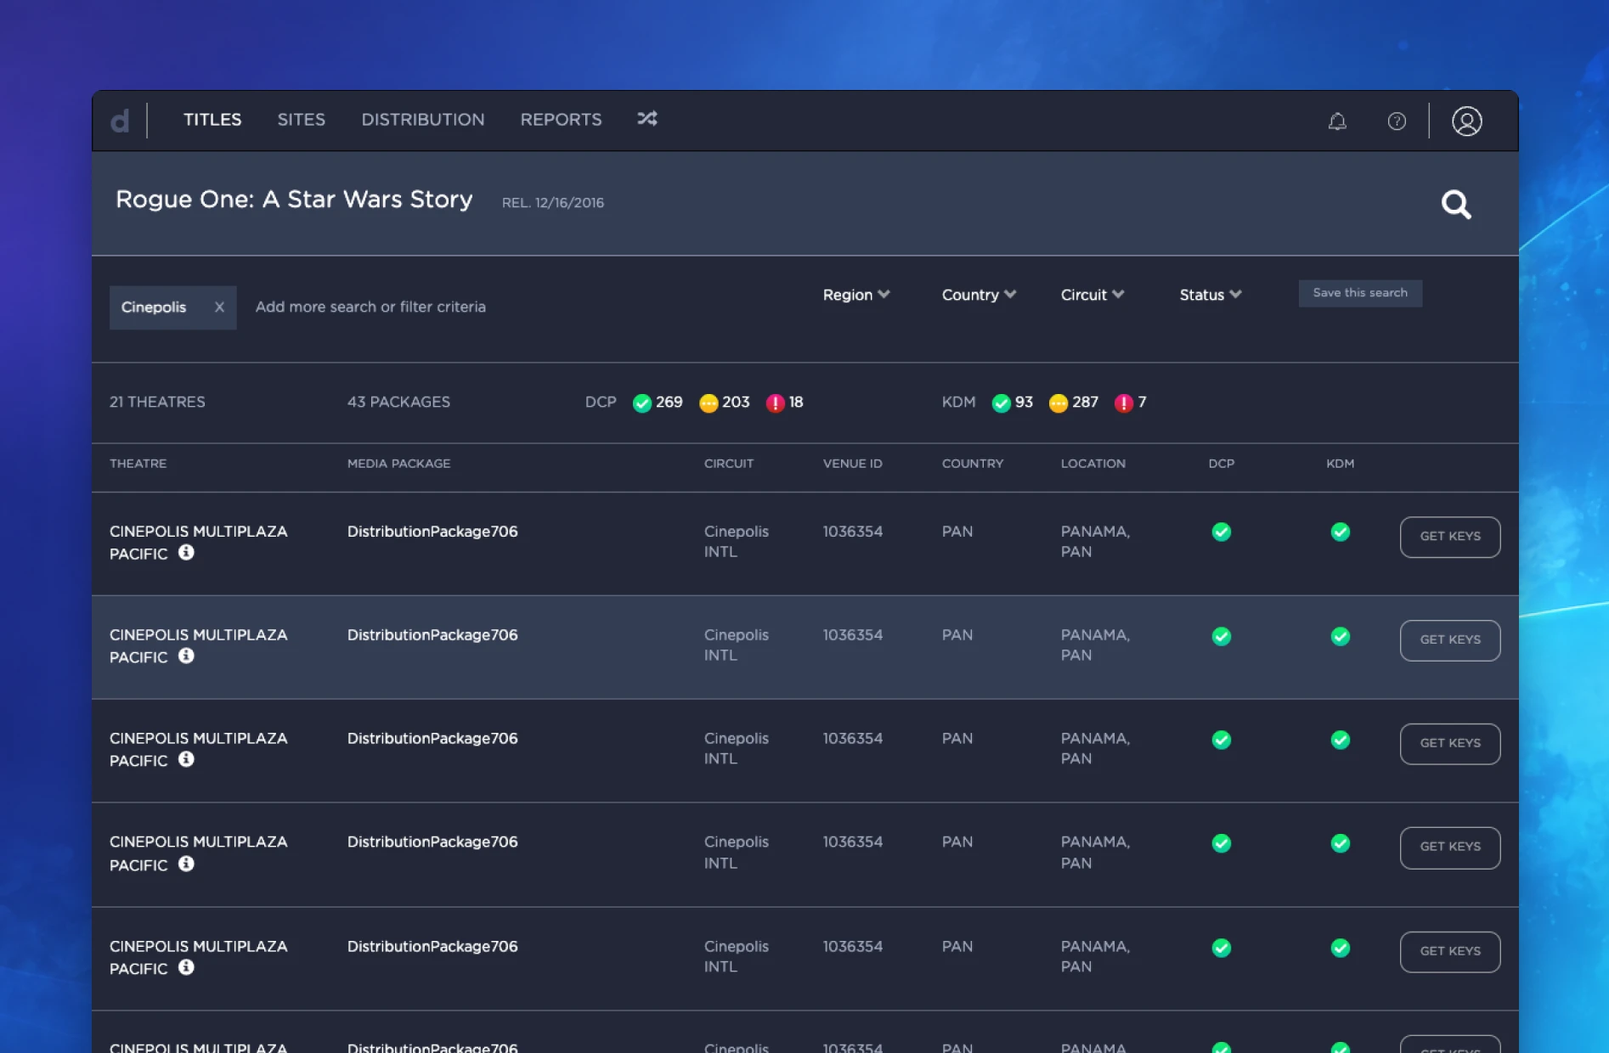Click the DCP green checkmark in the first row
This screenshot has width=1609, height=1053.
[x=1222, y=532]
